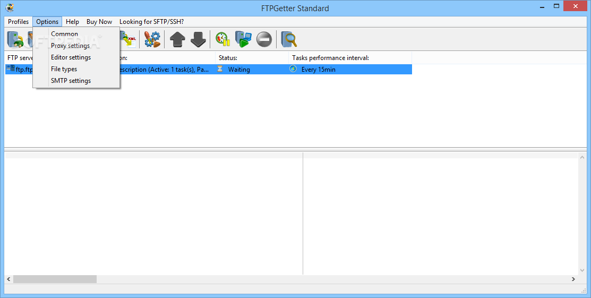Choose SMTP settings from Options menu
Screen dimensions: 591x298
click(76, 81)
